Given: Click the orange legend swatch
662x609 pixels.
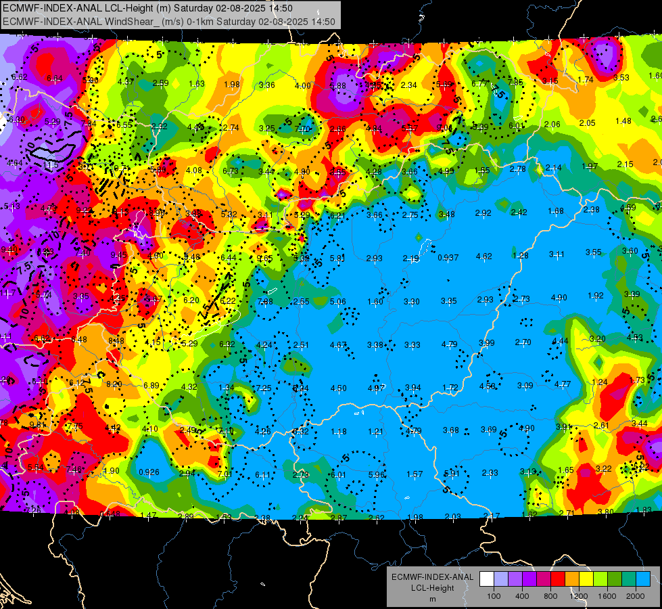Looking at the screenshot, I should pos(572,579).
